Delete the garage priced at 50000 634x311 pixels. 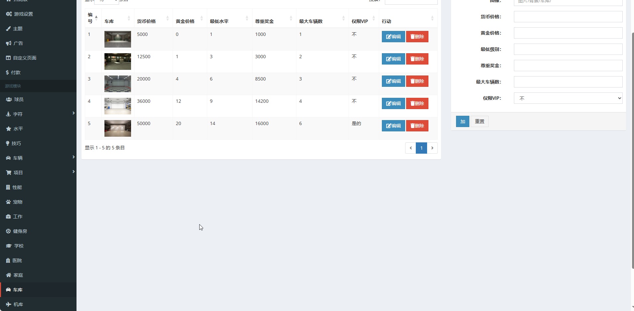coord(417,126)
